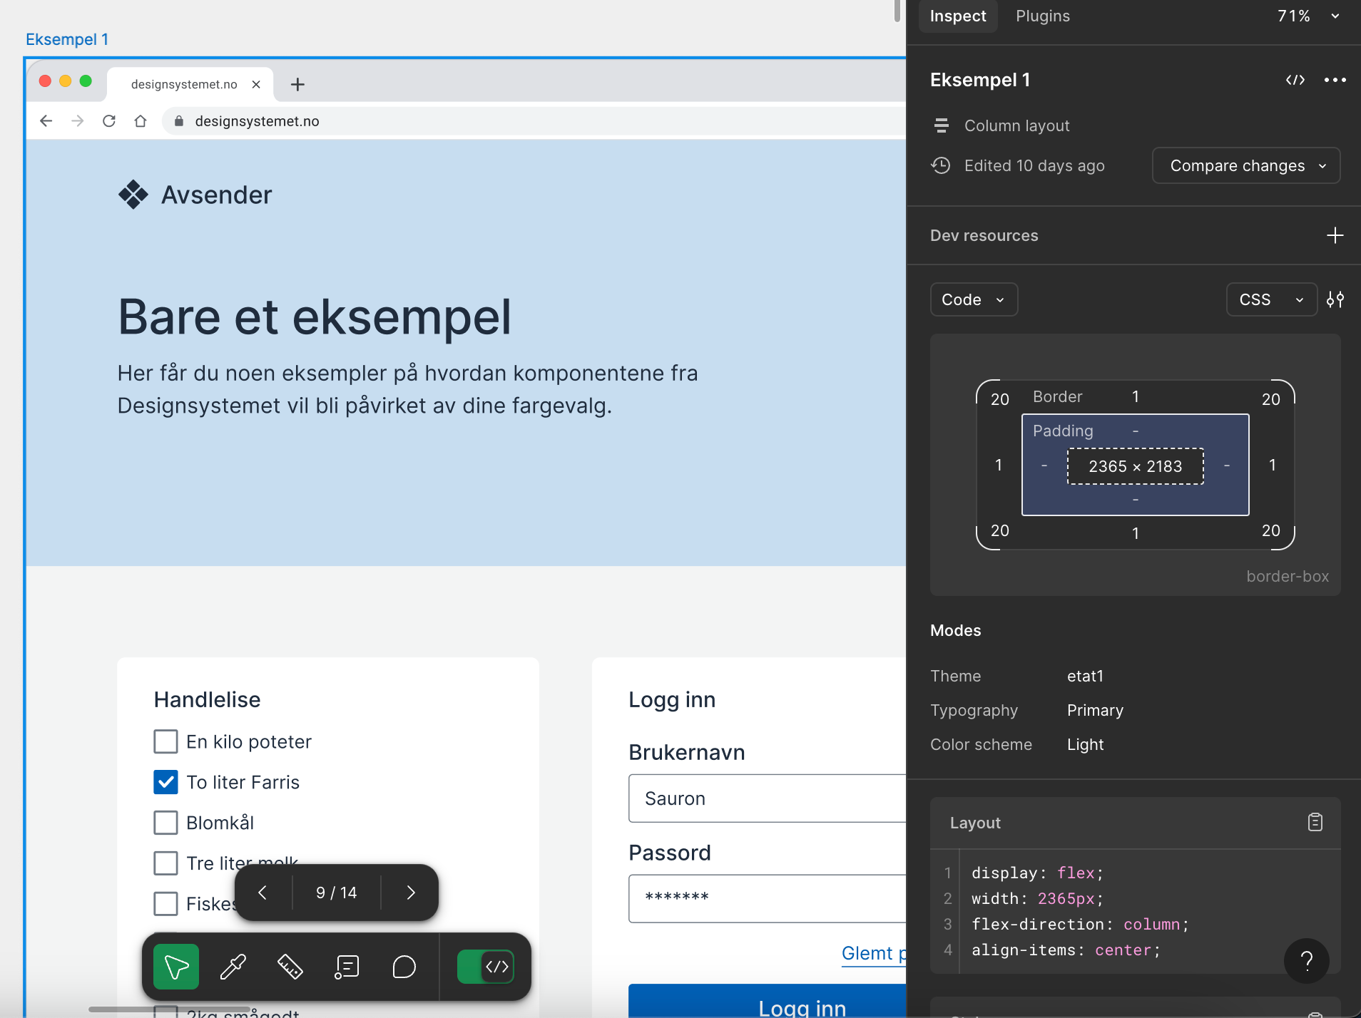The image size is (1361, 1018).
Task: Switch to the Plugins tab
Action: 1042,16
